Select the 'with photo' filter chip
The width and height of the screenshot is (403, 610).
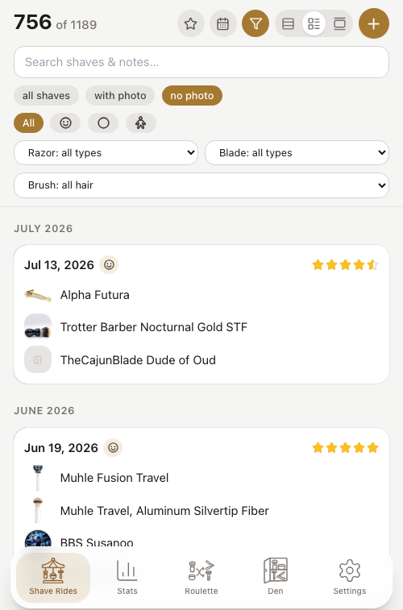(120, 96)
